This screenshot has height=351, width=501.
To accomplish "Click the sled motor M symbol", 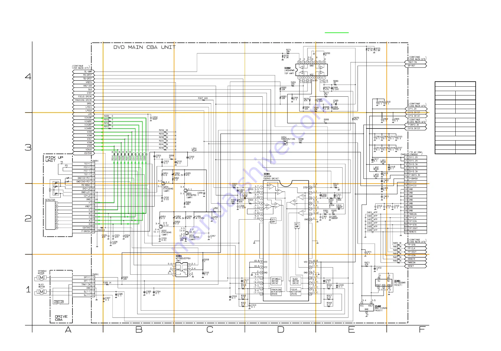I will (42, 292).
